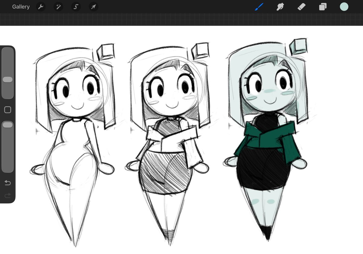Activate the Transform arrow tool
363x254 pixels.
[x=93, y=7]
